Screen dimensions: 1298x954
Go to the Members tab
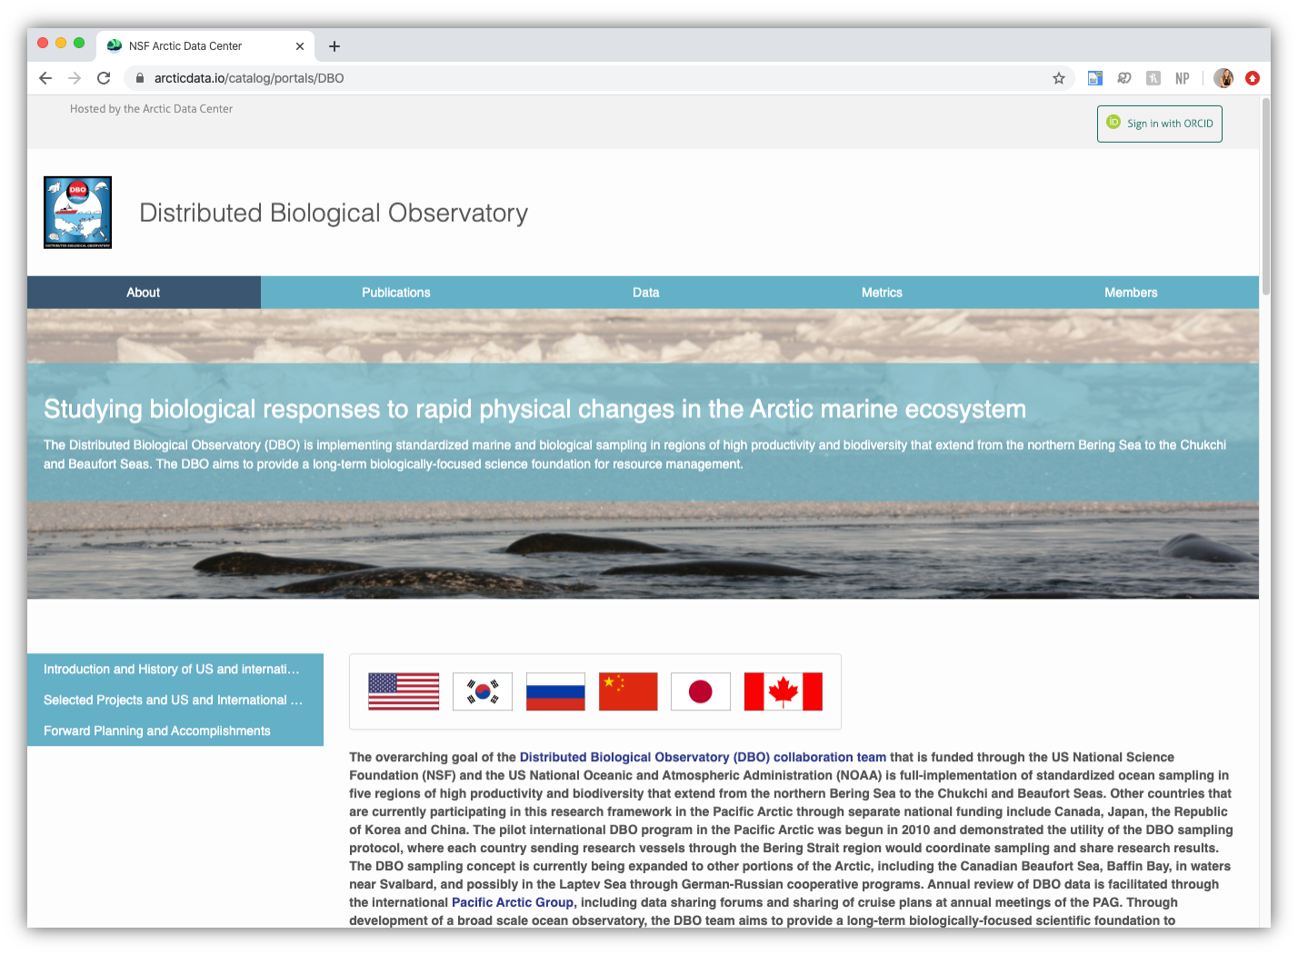coord(1131,293)
